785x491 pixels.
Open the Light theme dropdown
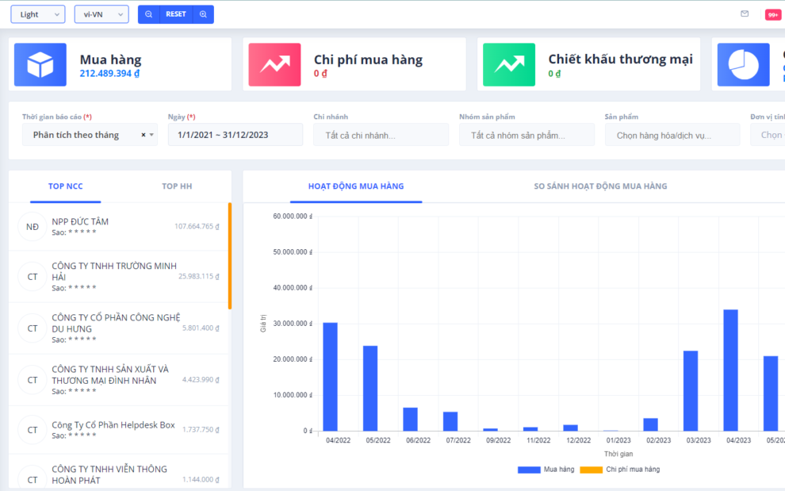pos(37,14)
